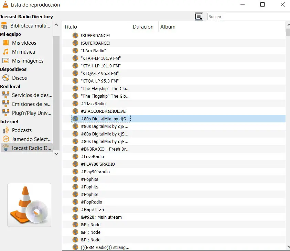The image size is (290, 251).
Task: Click globe icon beside (((EBM Radio)))
Action: [x=75, y=247]
